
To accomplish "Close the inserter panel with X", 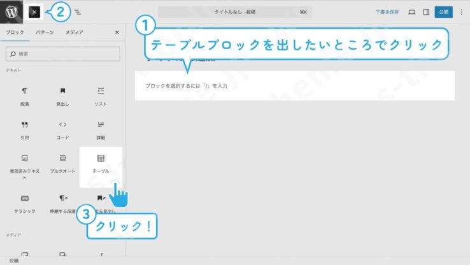I will click(117, 32).
